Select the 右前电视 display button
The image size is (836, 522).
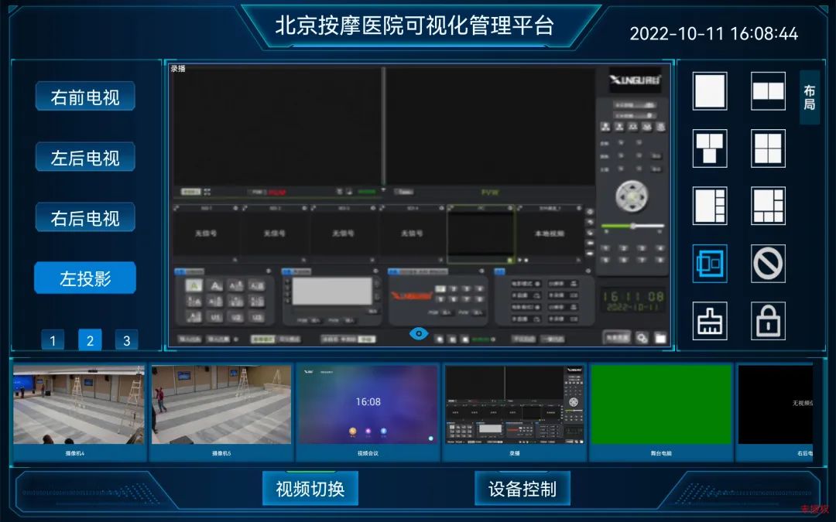coord(85,97)
